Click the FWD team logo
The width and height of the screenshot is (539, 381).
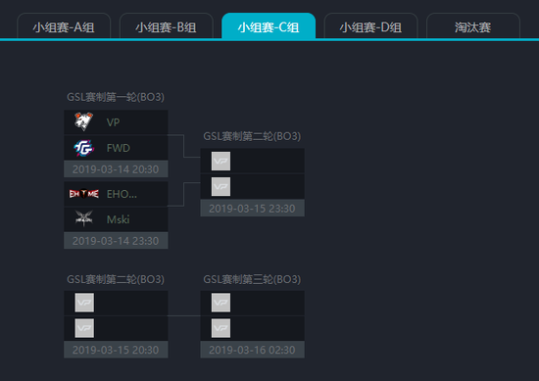84,148
